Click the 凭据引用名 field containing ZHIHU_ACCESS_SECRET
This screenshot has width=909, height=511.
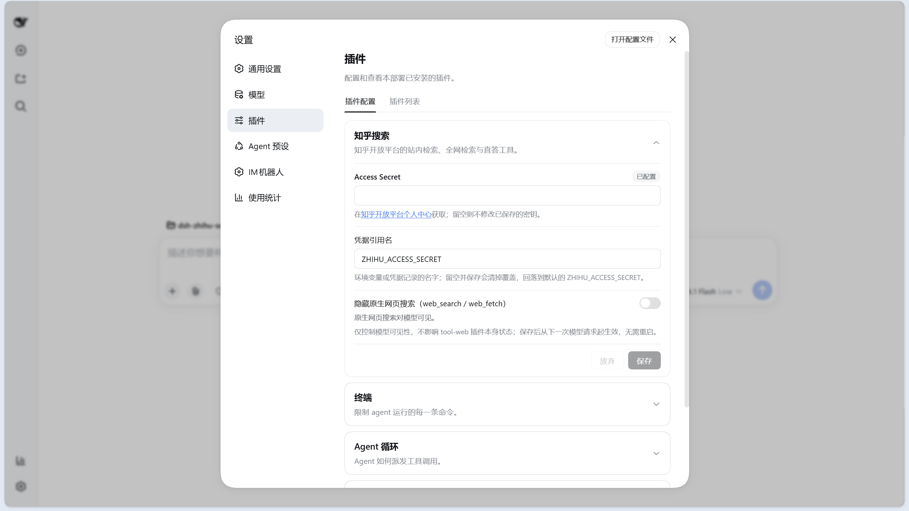(507, 259)
